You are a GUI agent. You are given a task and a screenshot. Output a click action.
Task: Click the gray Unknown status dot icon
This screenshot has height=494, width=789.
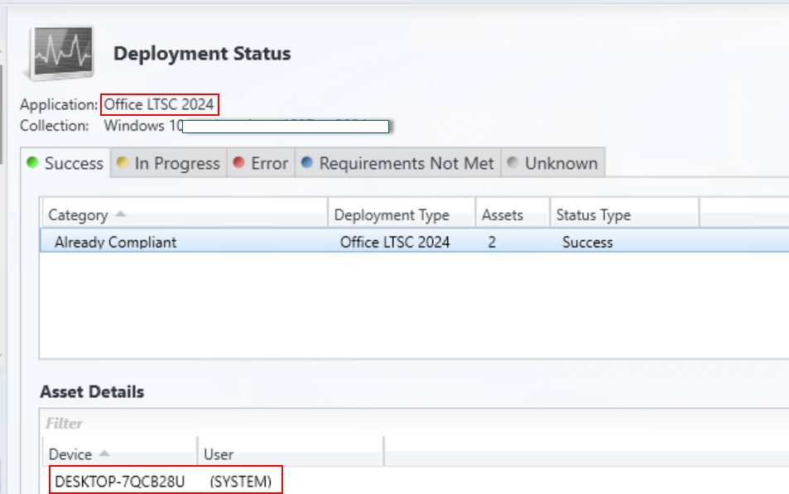[512, 163]
